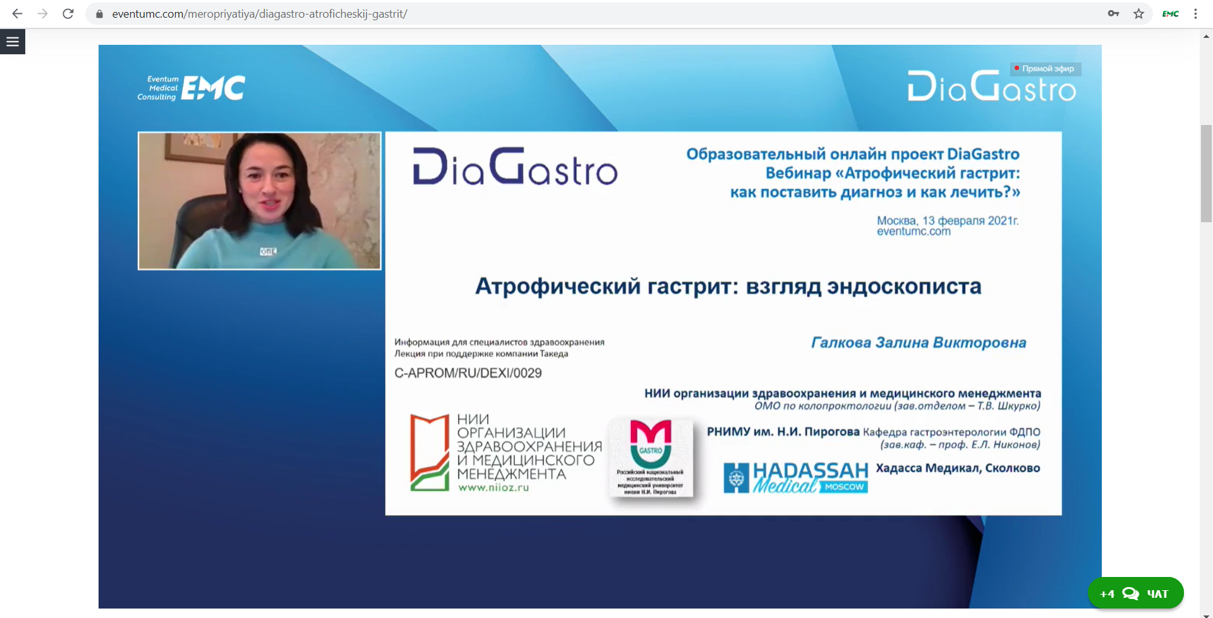Click the white DiaGastro logo on the banner

[991, 88]
